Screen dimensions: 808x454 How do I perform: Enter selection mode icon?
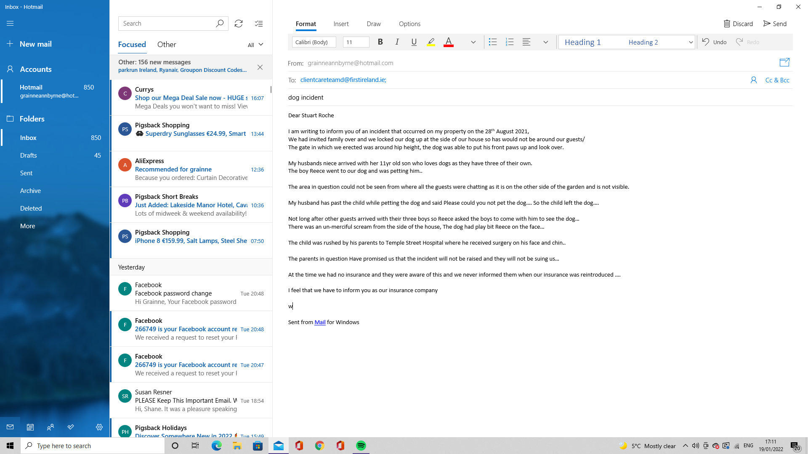click(259, 24)
